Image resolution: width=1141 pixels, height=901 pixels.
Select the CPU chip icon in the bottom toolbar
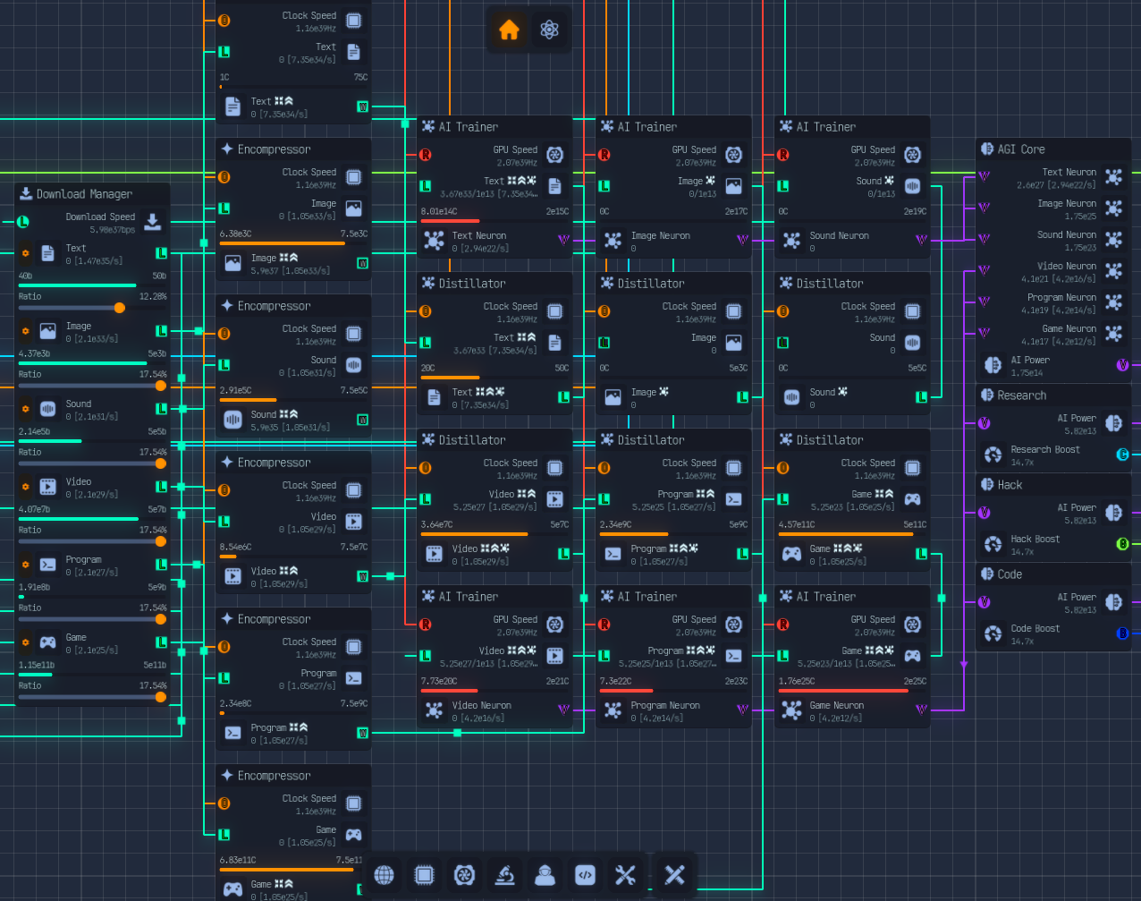pyautogui.click(x=424, y=875)
